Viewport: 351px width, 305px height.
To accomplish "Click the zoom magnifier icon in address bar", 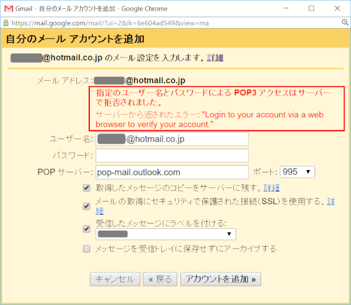I will (x=345, y=23).
